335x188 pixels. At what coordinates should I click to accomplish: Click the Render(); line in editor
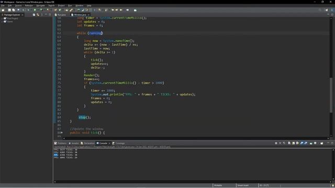click(x=92, y=75)
